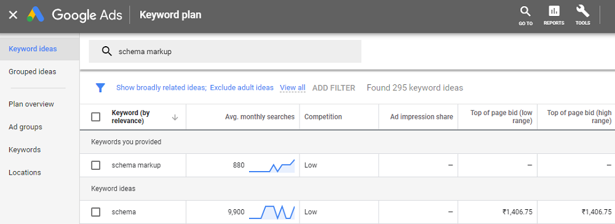The width and height of the screenshot is (615, 224).
Task: Click the ₹1,406.75 high range bid value
Action: (597, 212)
